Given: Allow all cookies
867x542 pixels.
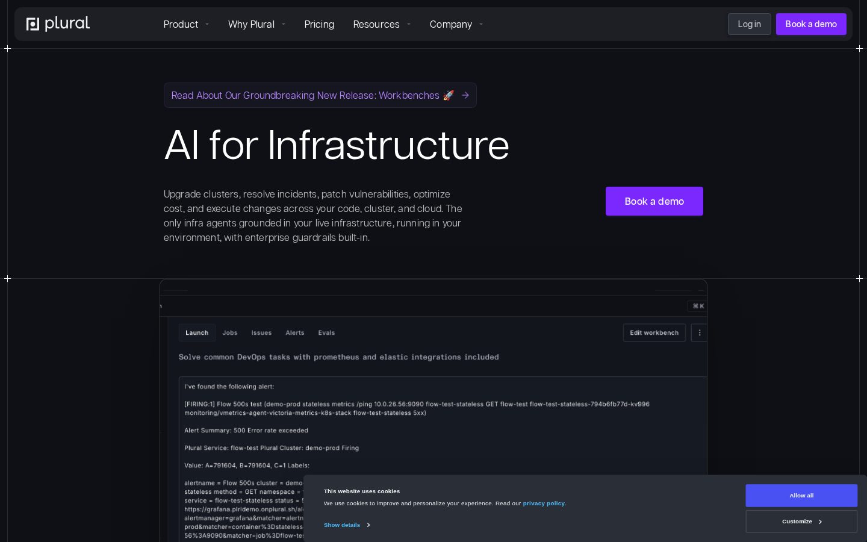Looking at the screenshot, I should pyautogui.click(x=801, y=496).
